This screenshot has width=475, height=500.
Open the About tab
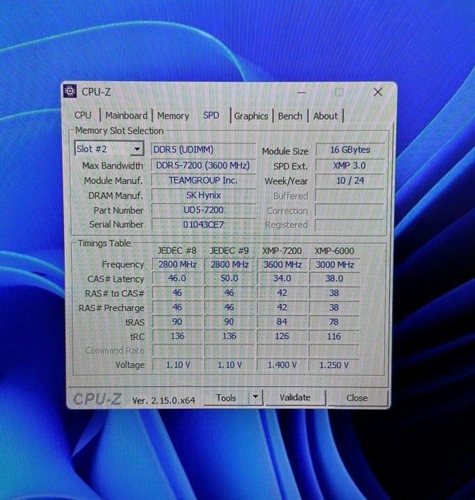click(x=326, y=116)
